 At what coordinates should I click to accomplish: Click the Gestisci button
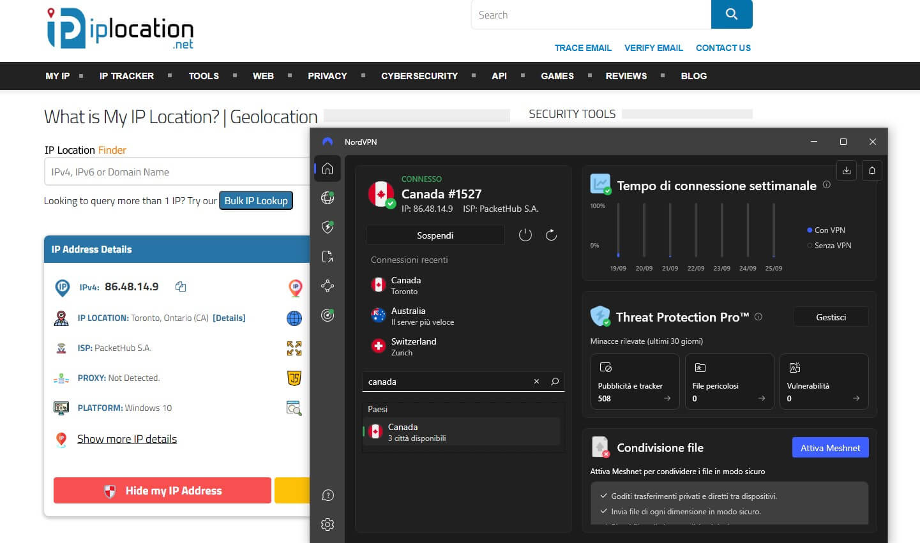click(x=831, y=317)
